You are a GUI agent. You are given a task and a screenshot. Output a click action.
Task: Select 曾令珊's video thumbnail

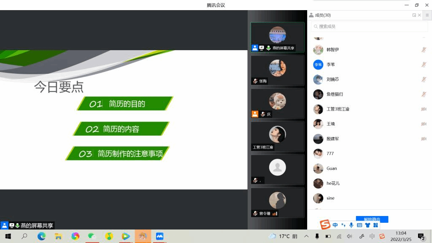(277, 202)
